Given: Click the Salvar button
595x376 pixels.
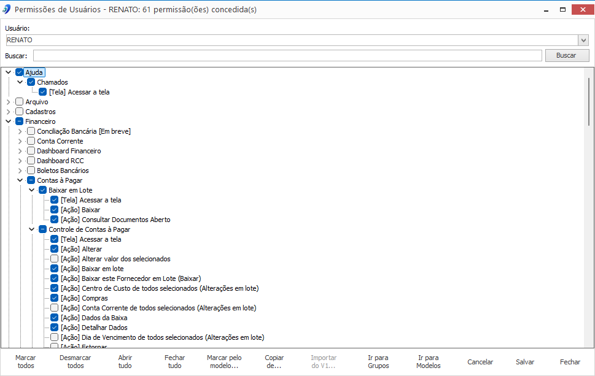Looking at the screenshot, I should pyautogui.click(x=525, y=362).
